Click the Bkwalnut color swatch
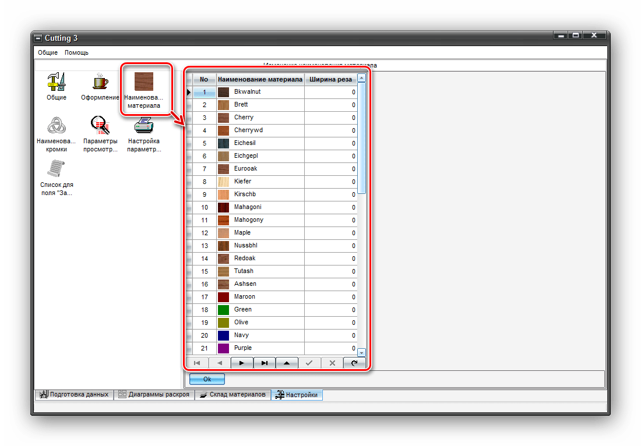 [x=223, y=92]
